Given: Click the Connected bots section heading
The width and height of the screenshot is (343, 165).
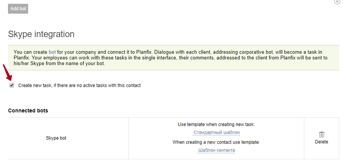Looking at the screenshot, I should pyautogui.click(x=28, y=111).
